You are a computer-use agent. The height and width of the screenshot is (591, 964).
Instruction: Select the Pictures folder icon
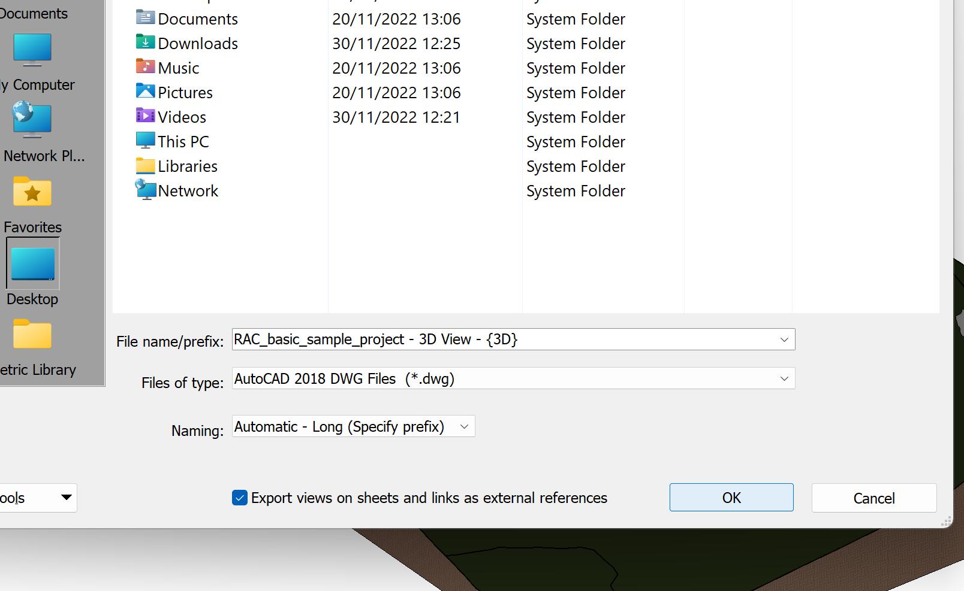[x=145, y=91]
